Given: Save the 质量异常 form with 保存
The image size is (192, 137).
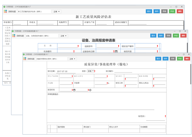Looking at the screenshot, I should (166, 59).
